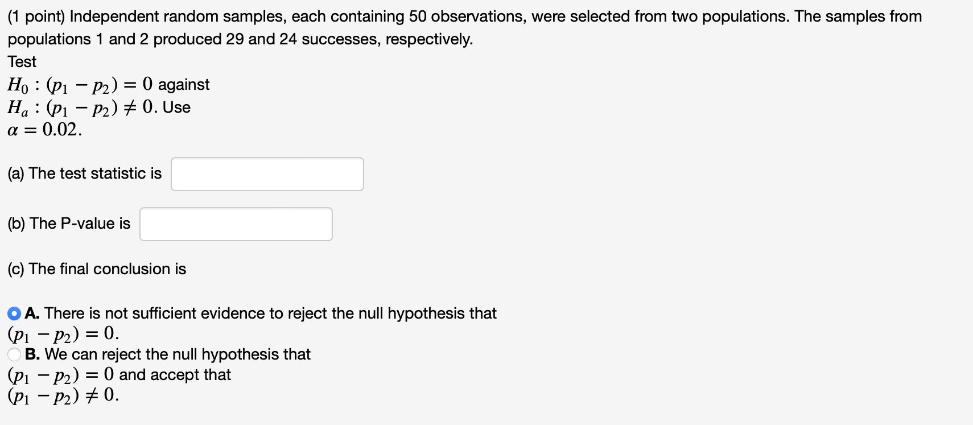Click the test statistic answer box

point(267,174)
